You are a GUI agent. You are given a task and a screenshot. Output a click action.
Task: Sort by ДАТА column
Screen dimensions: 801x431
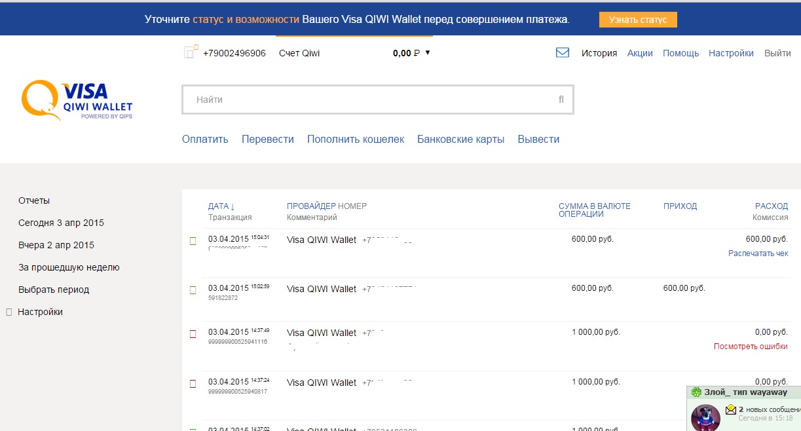click(221, 206)
